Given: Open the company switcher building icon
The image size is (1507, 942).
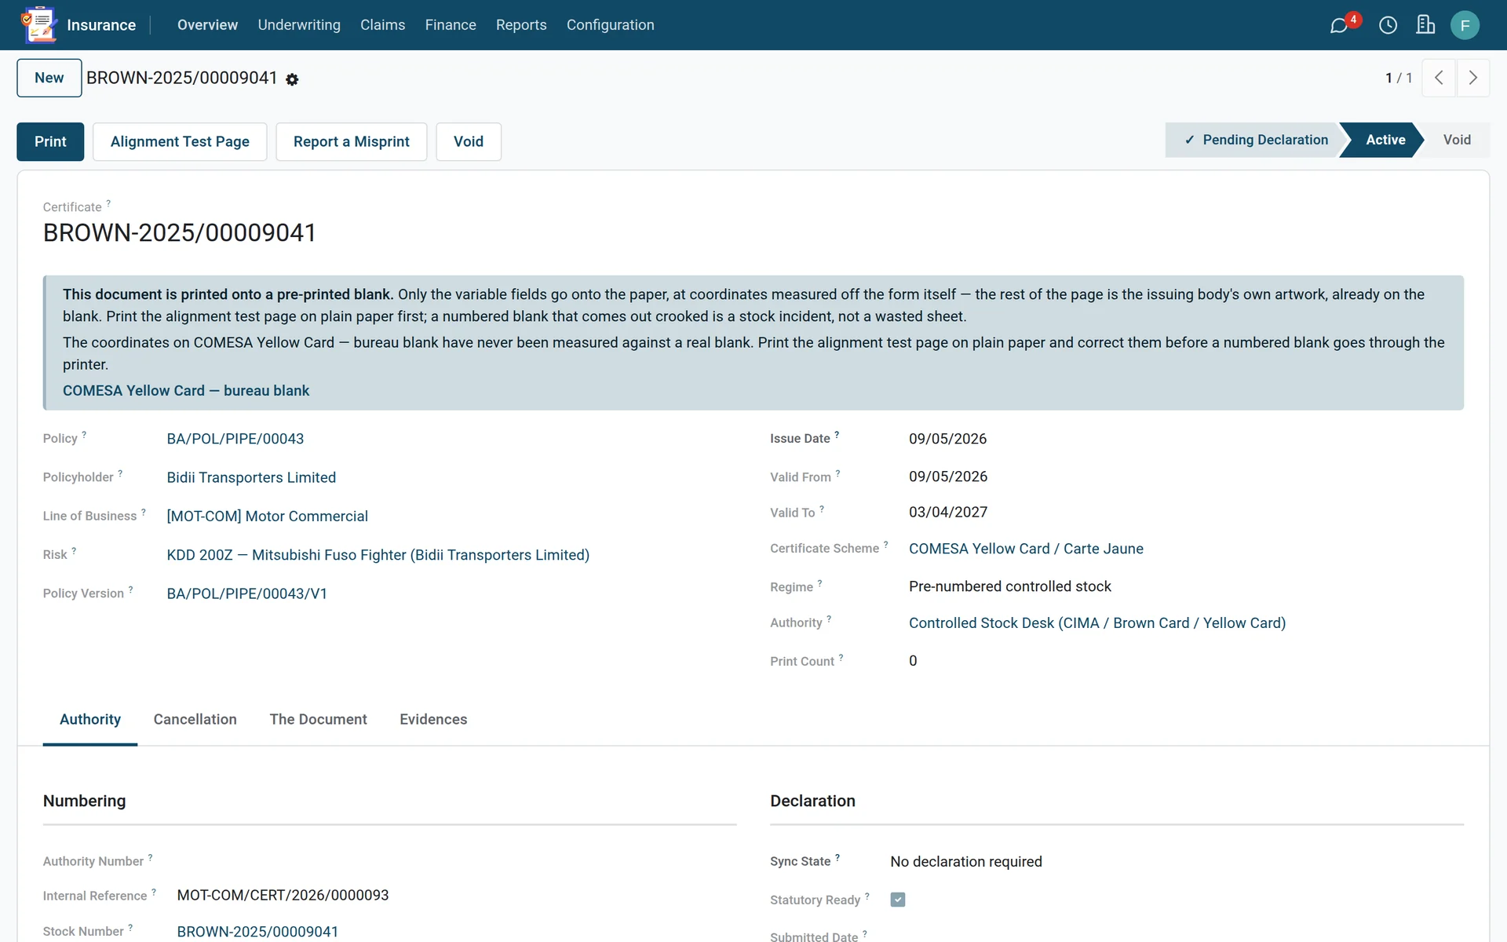Looking at the screenshot, I should (x=1425, y=25).
